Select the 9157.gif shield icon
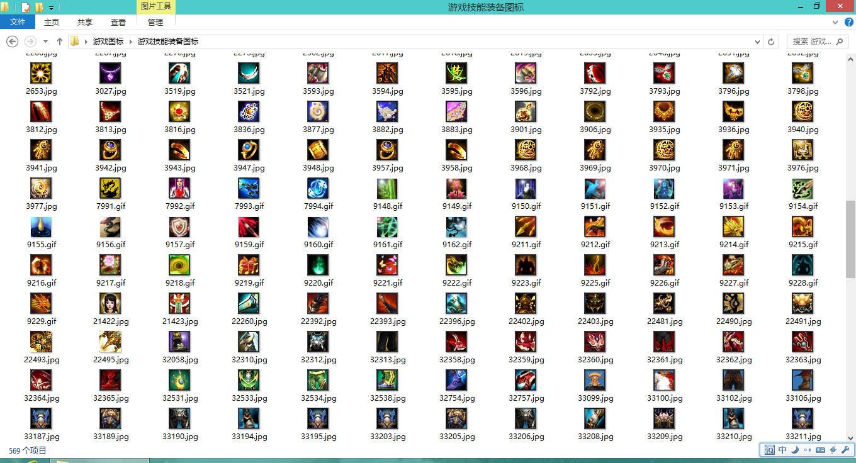 (179, 227)
